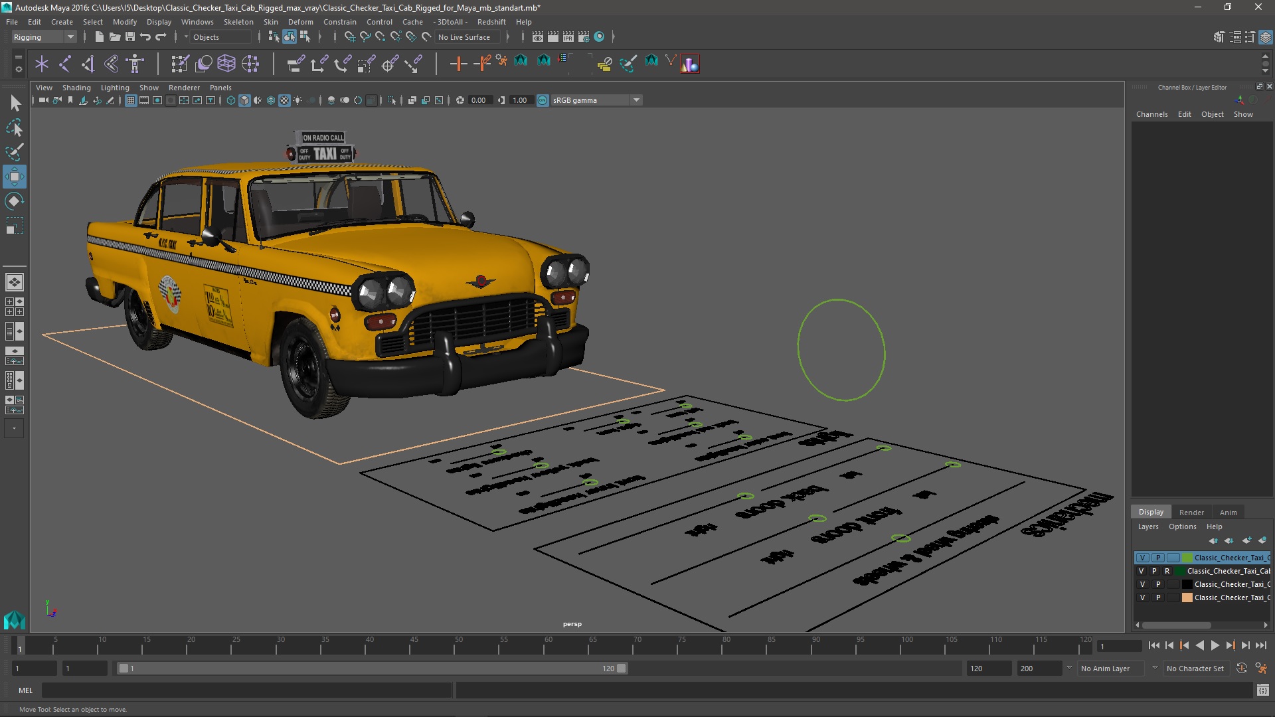
Task: Open the viewport Renderer menu
Action: [184, 88]
